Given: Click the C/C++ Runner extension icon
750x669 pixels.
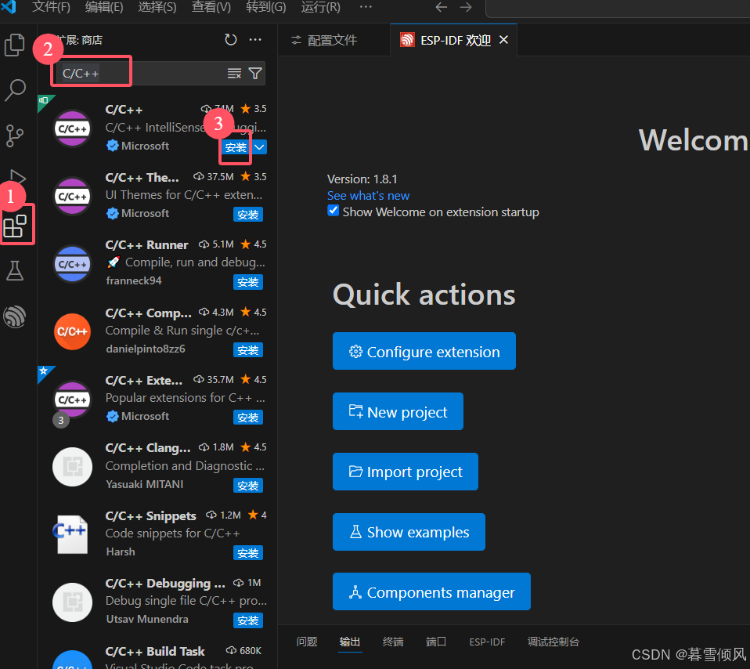Looking at the screenshot, I should [x=72, y=264].
